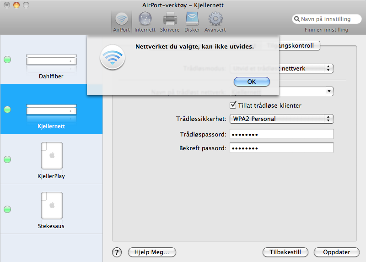Toggle Tillat trådløse klienter checkbox

(233, 105)
